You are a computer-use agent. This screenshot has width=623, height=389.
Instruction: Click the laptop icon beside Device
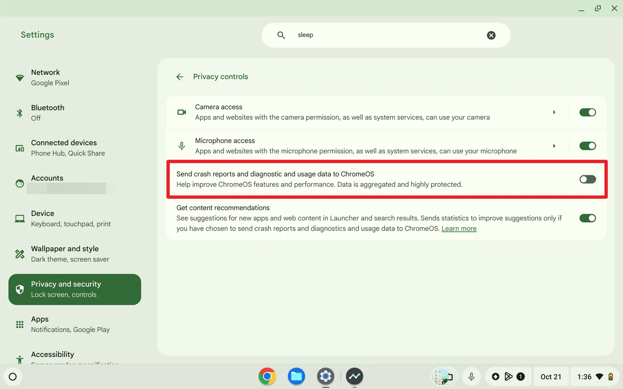(20, 219)
